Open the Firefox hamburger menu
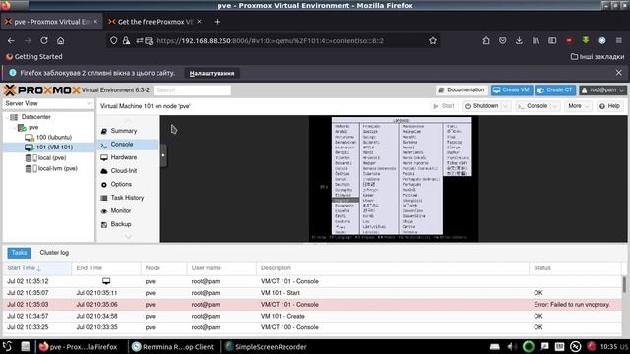 [619, 40]
